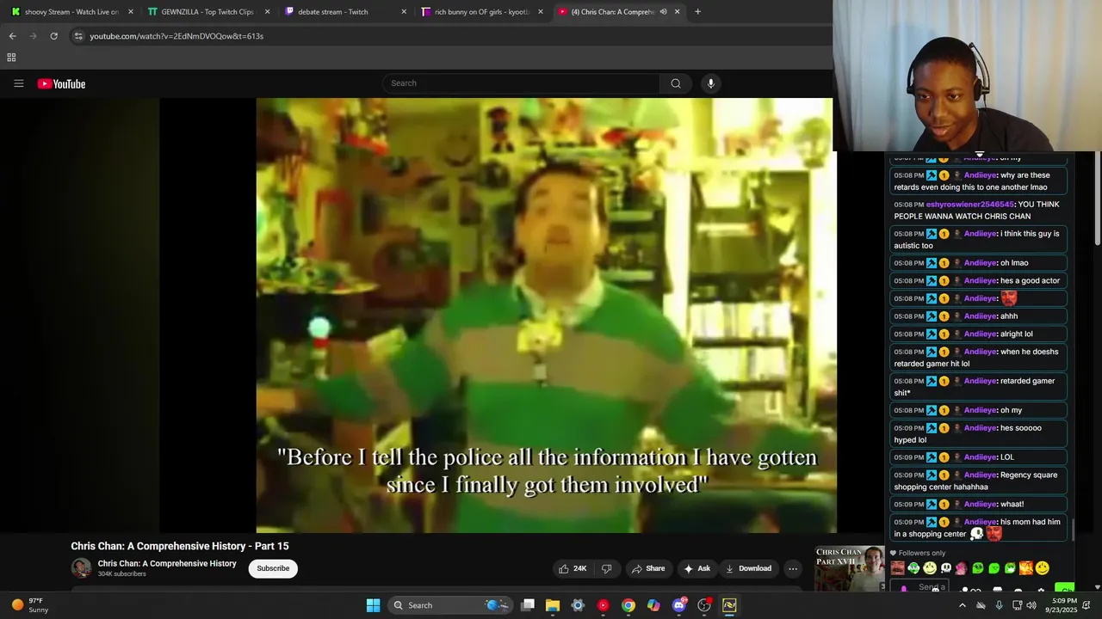Click the chat panel top collapse arrow
This screenshot has width=1102, height=619.
979,155
